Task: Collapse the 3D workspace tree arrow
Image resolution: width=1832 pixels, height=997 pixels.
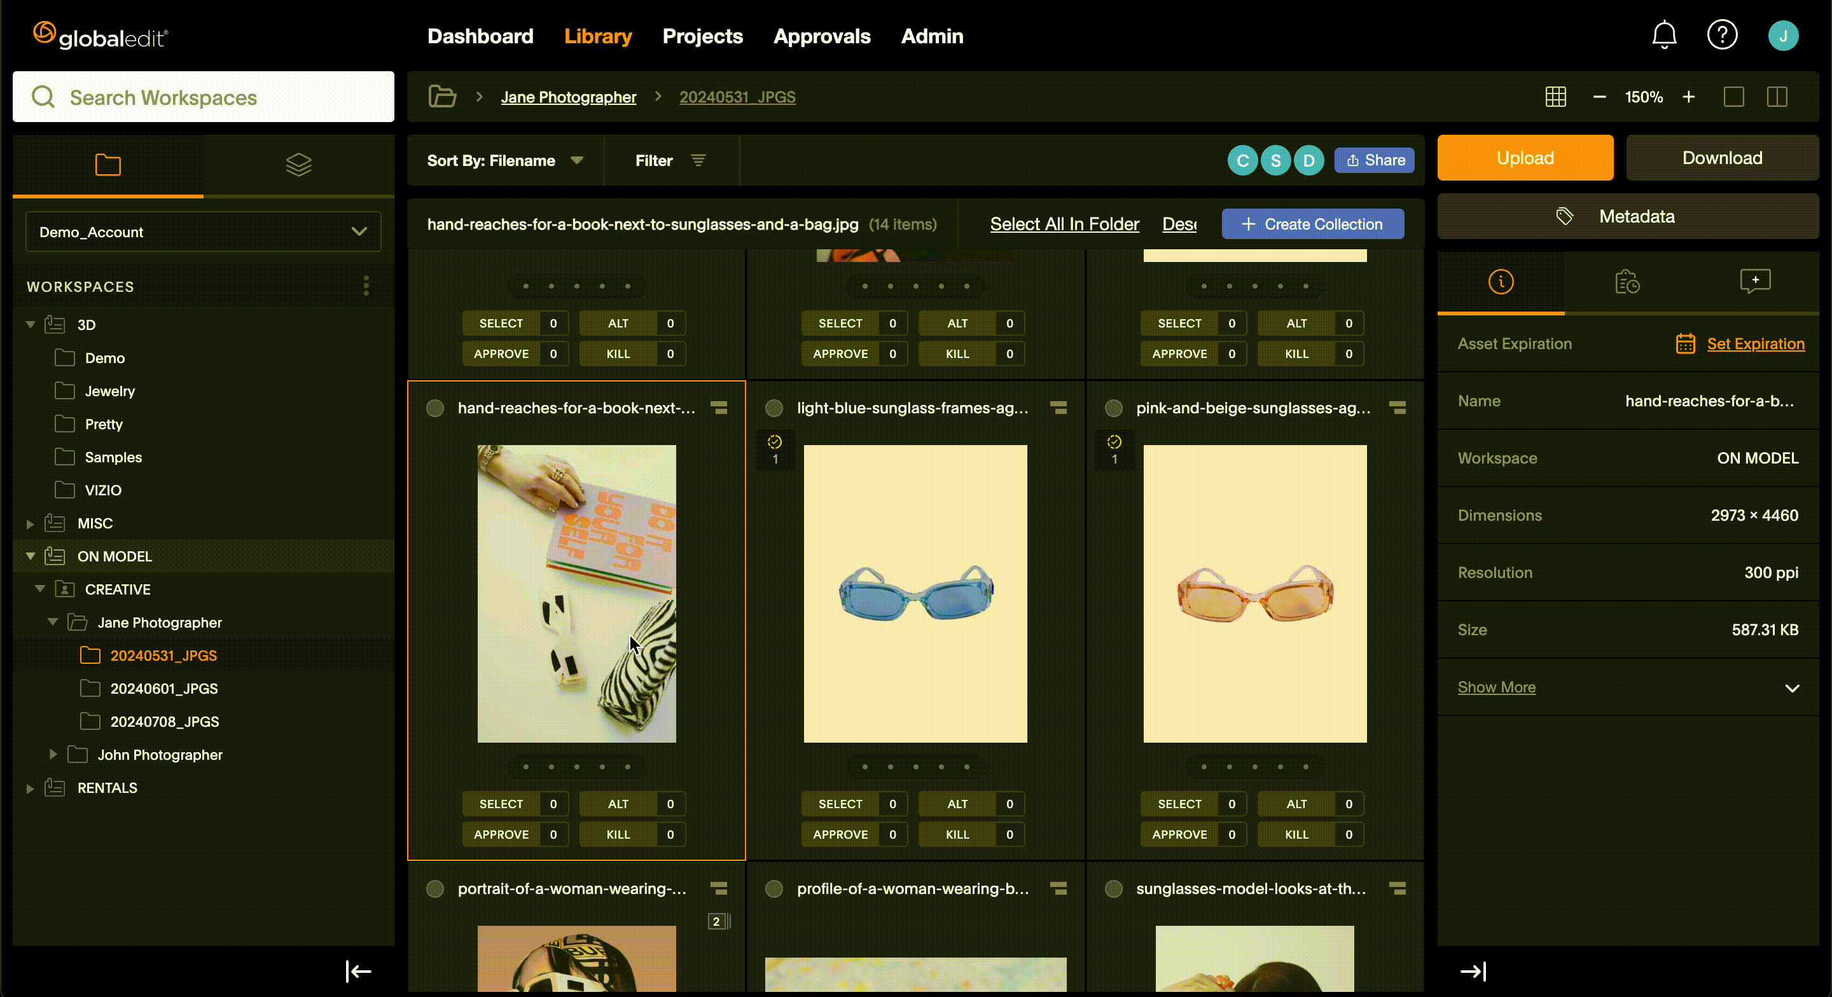Action: pyautogui.click(x=30, y=324)
